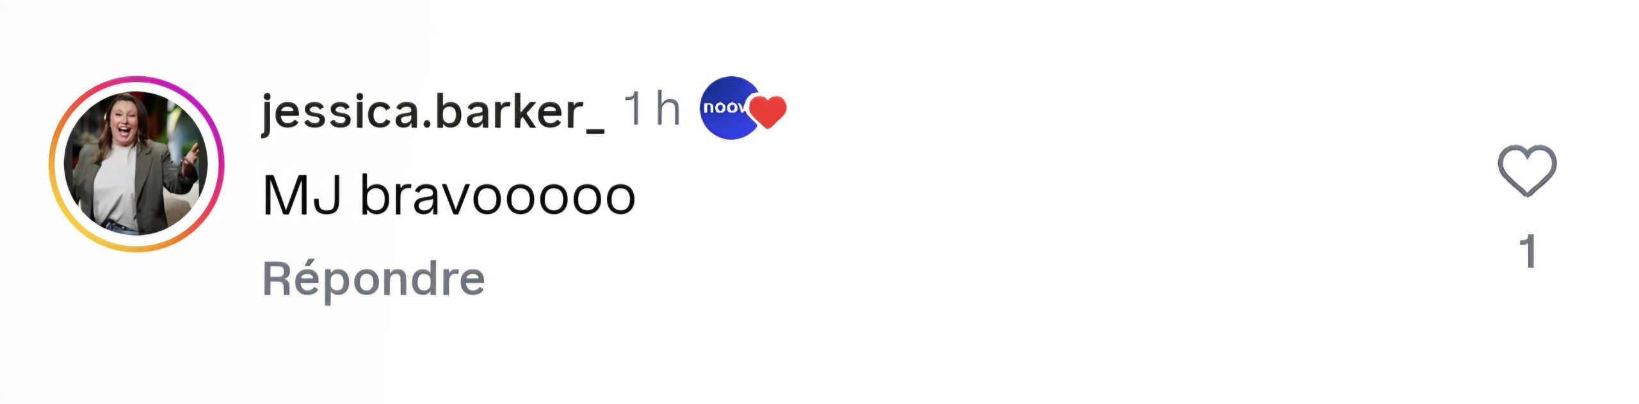1639x404 pixels.
Task: Select the comment text MJ bravooooo
Action: coord(448,195)
